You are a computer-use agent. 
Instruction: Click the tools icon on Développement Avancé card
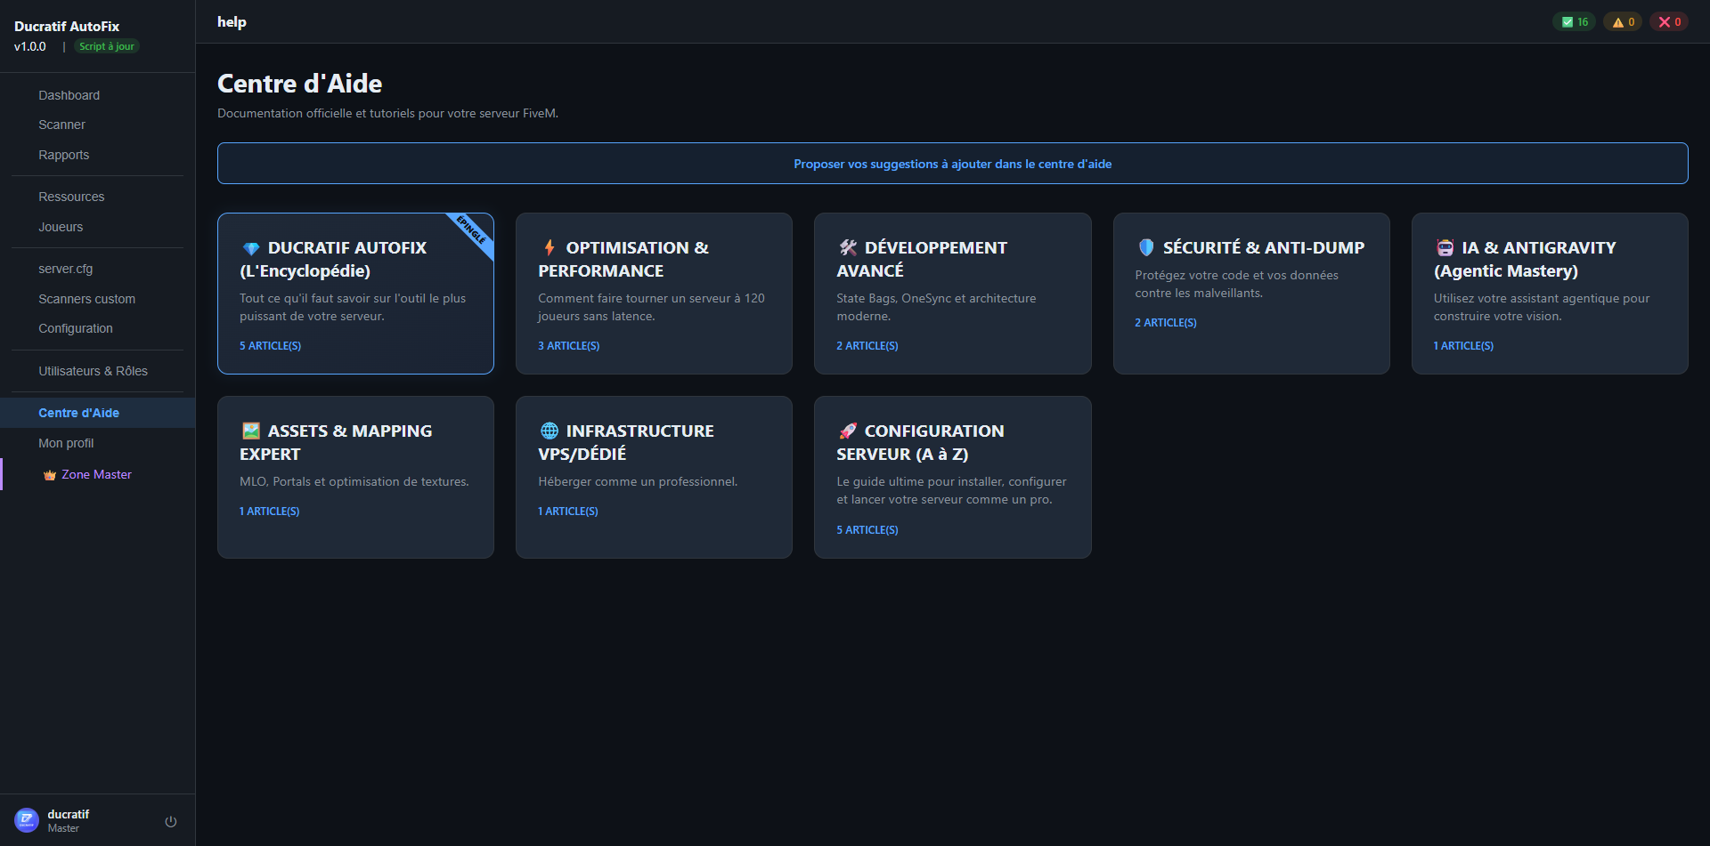pos(848,247)
